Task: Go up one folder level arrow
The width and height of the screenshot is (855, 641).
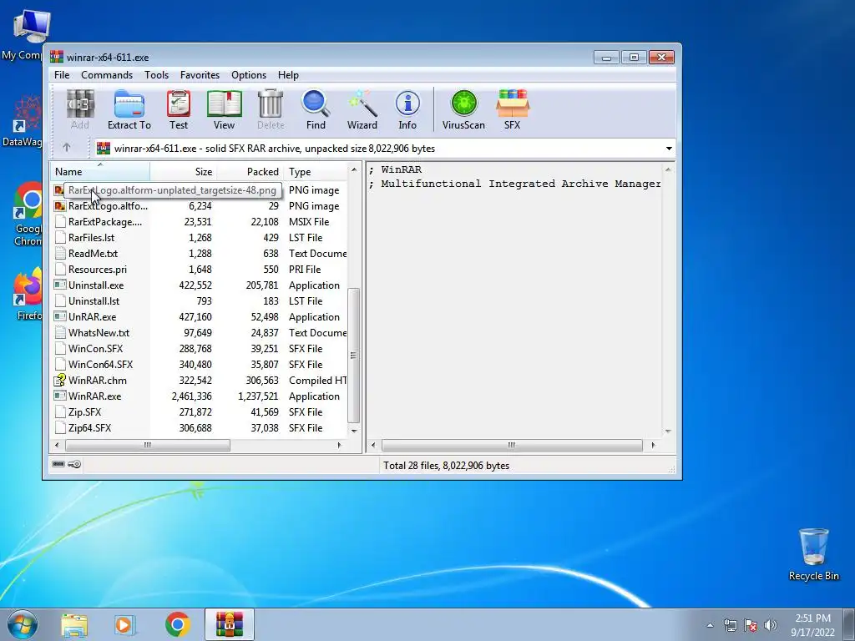Action: click(67, 148)
